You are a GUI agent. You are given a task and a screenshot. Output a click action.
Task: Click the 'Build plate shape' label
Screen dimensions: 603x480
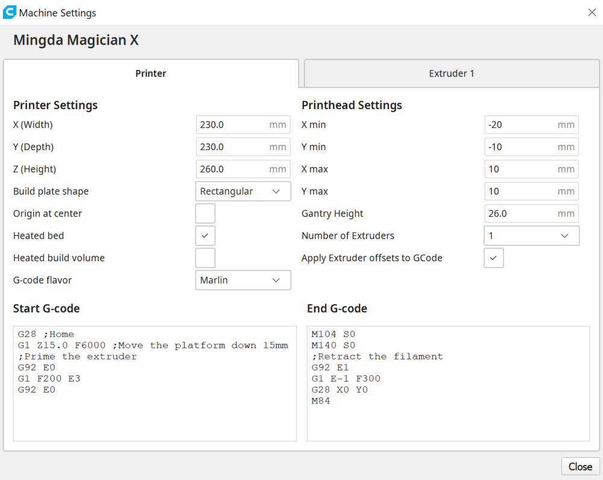click(51, 192)
